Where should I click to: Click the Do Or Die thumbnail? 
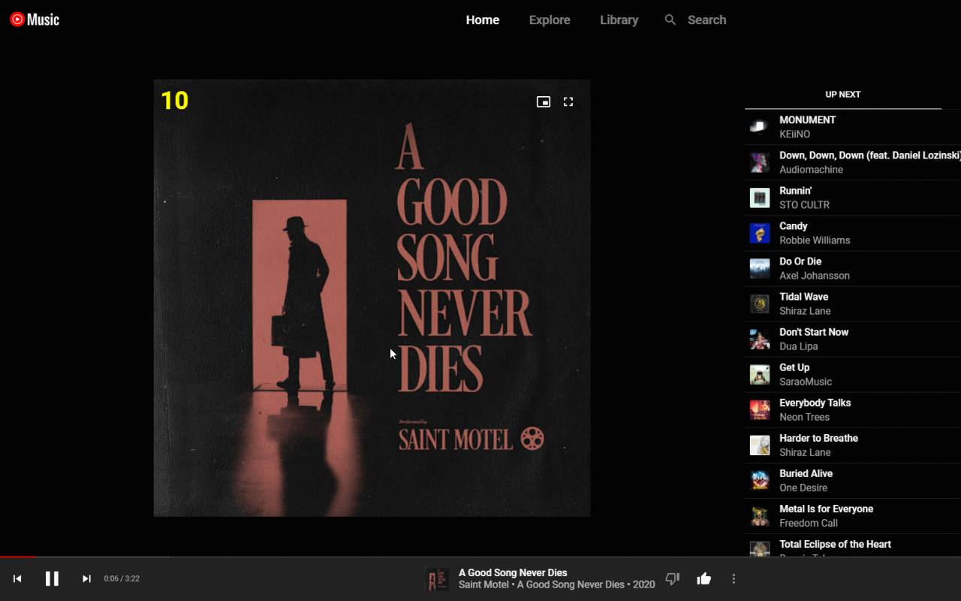[x=760, y=268]
